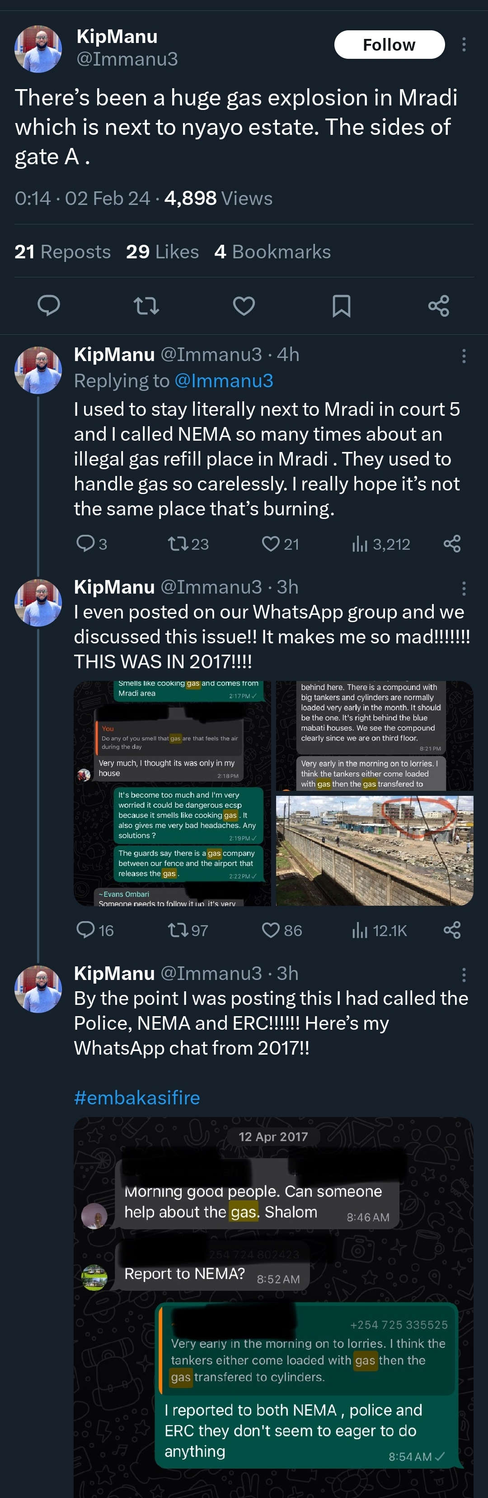This screenshot has width=488, height=1498.
Task: Repost the main tweet about Mradi
Action: 146,305
